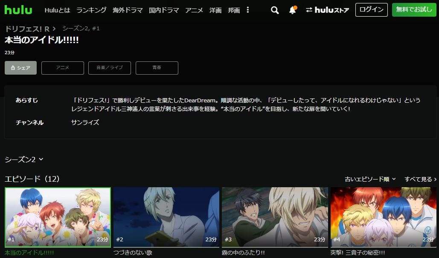The image size is (439, 258).
Task: Click episode title 突撃! 三貴子の秘密!!!
Action: pyautogui.click(x=358, y=253)
